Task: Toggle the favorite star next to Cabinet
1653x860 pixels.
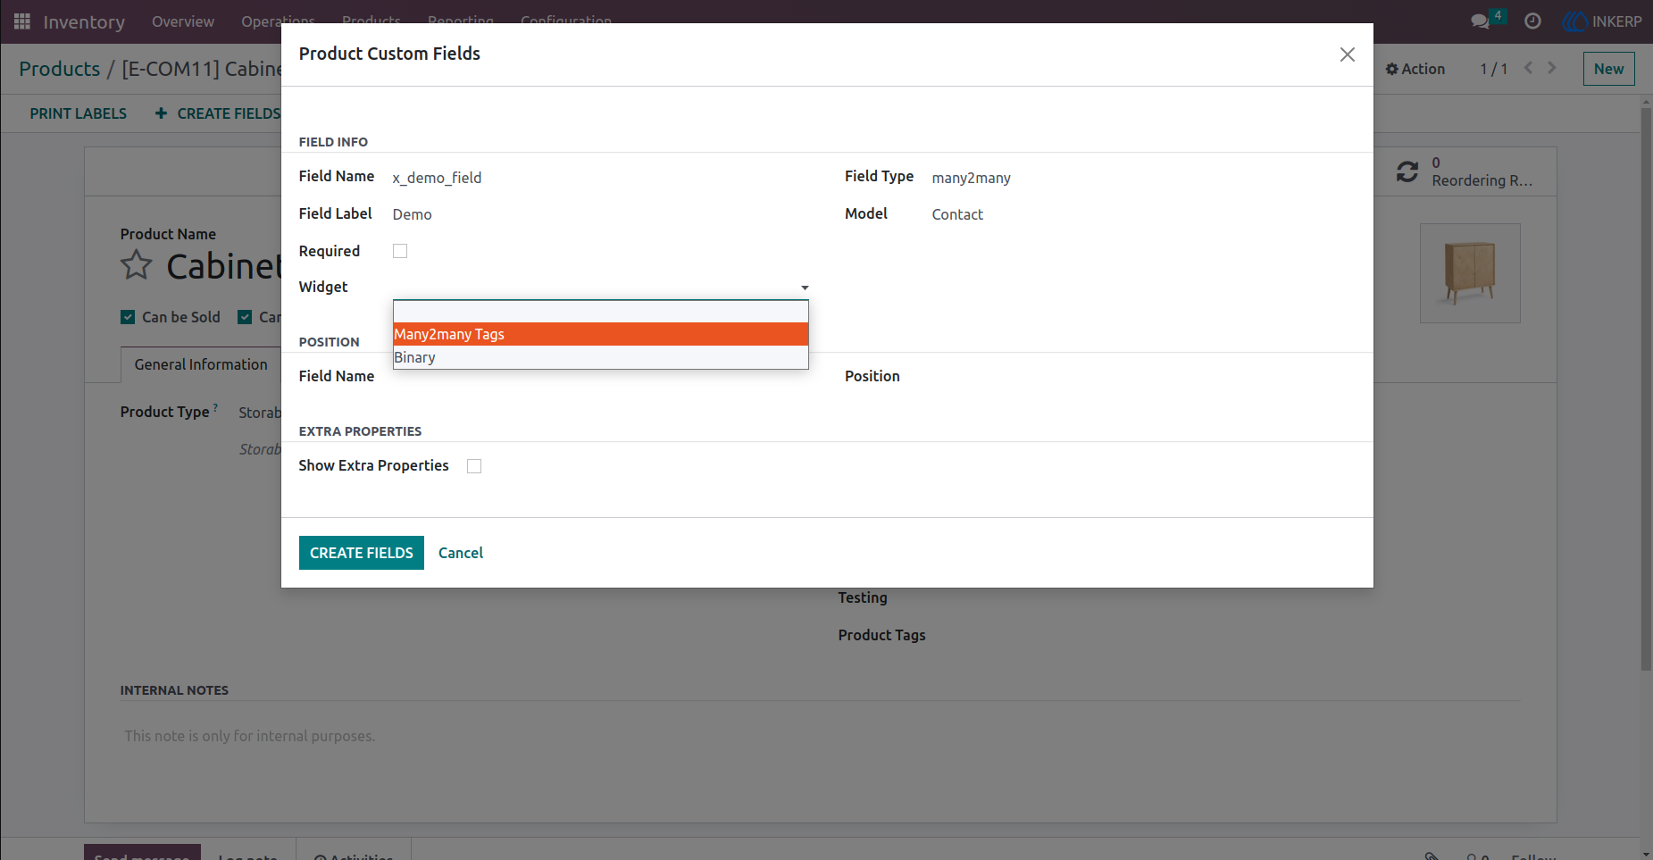Action: coord(137,265)
